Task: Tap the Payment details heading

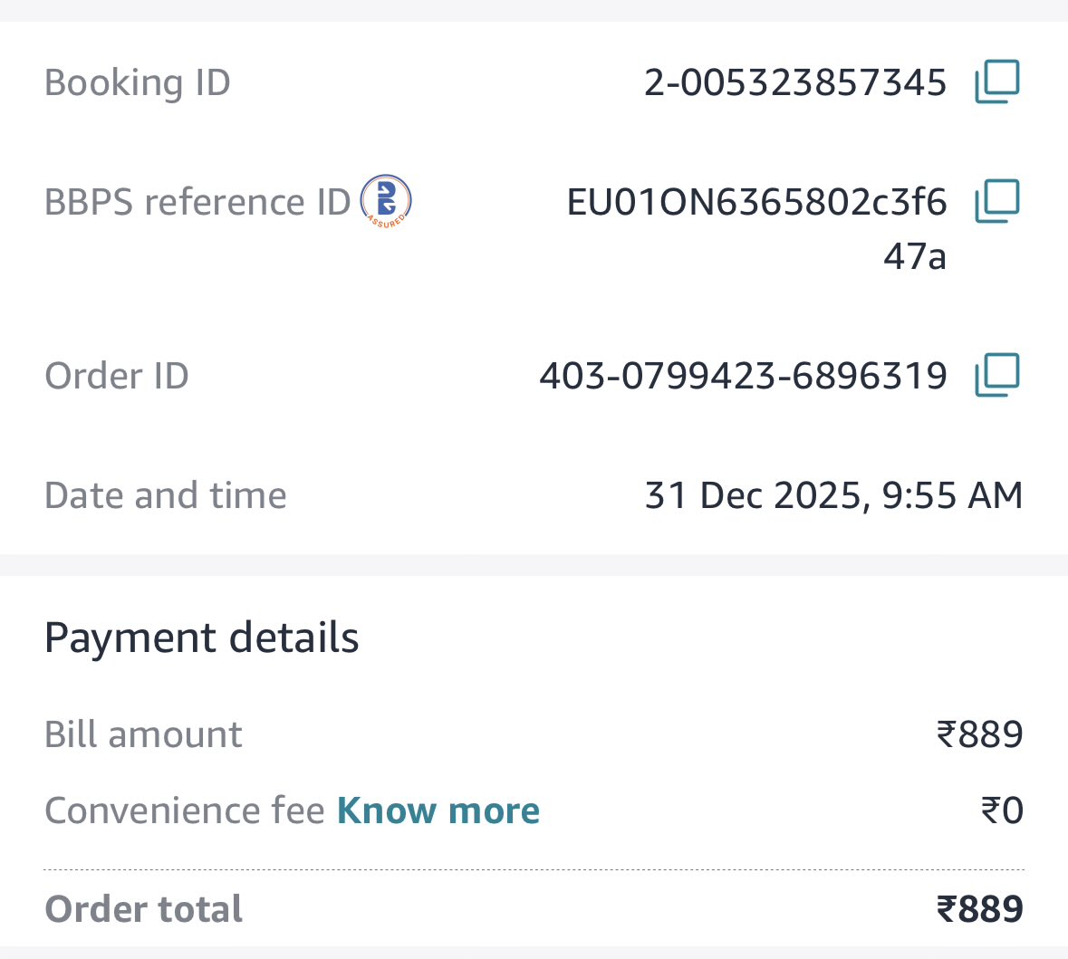Action: [202, 638]
